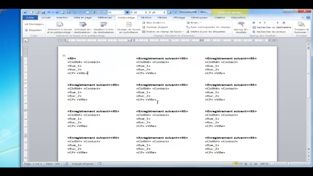Open Démarrer la fusion et le publipostage
Image resolution: width=313 pixels, height=176 pixels.
(60, 27)
